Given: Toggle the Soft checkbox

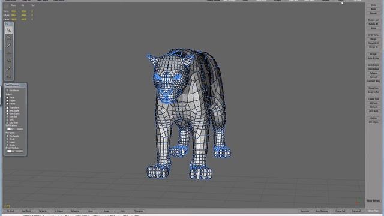Looking at the screenshot, I should pos(7,119).
